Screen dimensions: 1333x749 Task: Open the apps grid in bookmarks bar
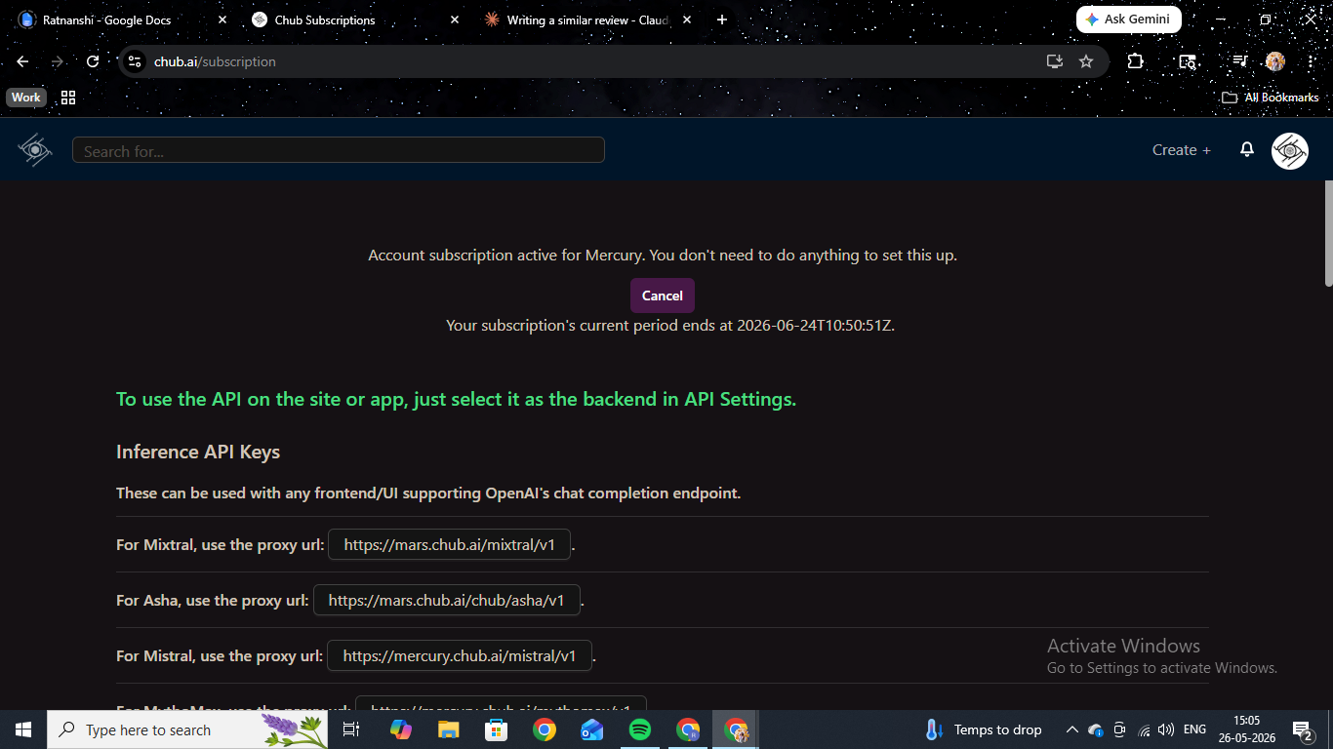(68, 98)
